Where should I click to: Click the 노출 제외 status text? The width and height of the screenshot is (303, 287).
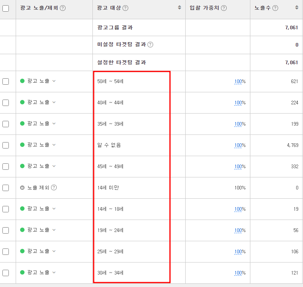(x=38, y=187)
